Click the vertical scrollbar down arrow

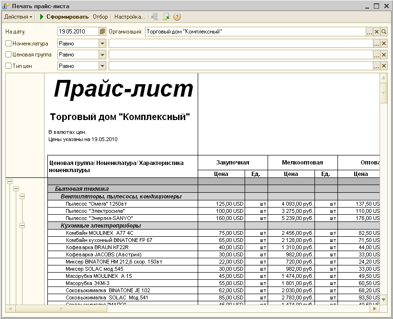point(383,299)
